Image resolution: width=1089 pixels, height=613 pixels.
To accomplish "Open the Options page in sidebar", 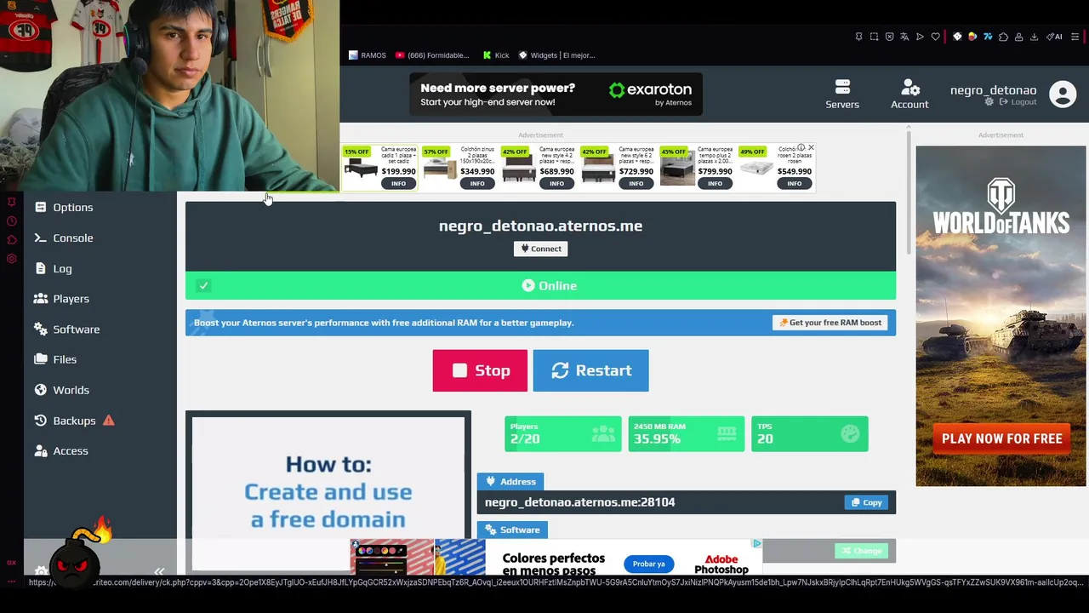I will (64, 207).
